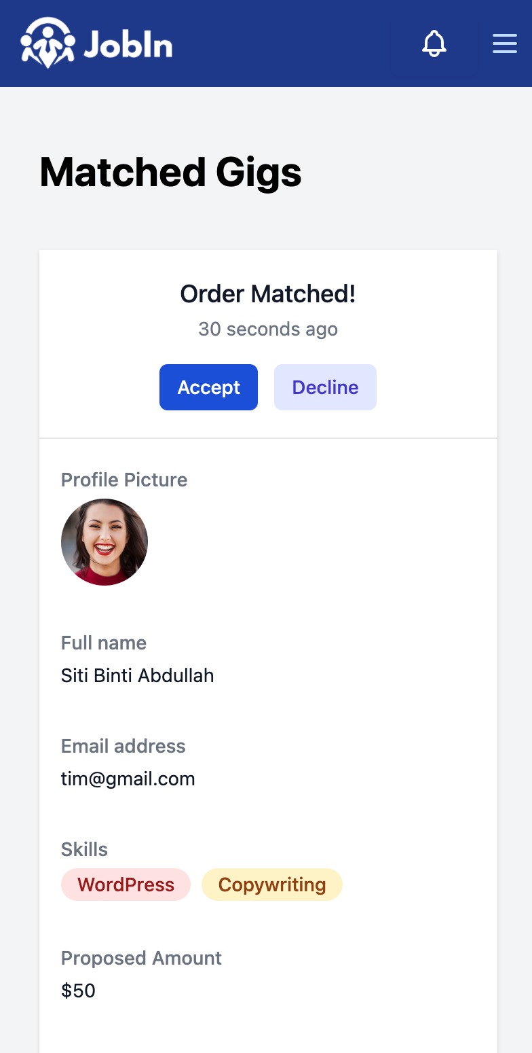
Task: Select the Copywriting skill tag
Action: [x=272, y=885]
